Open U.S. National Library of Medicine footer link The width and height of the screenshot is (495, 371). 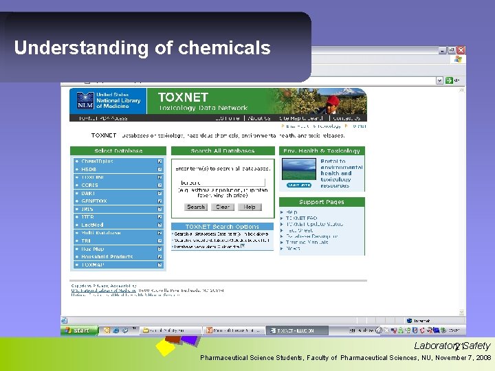point(104,290)
